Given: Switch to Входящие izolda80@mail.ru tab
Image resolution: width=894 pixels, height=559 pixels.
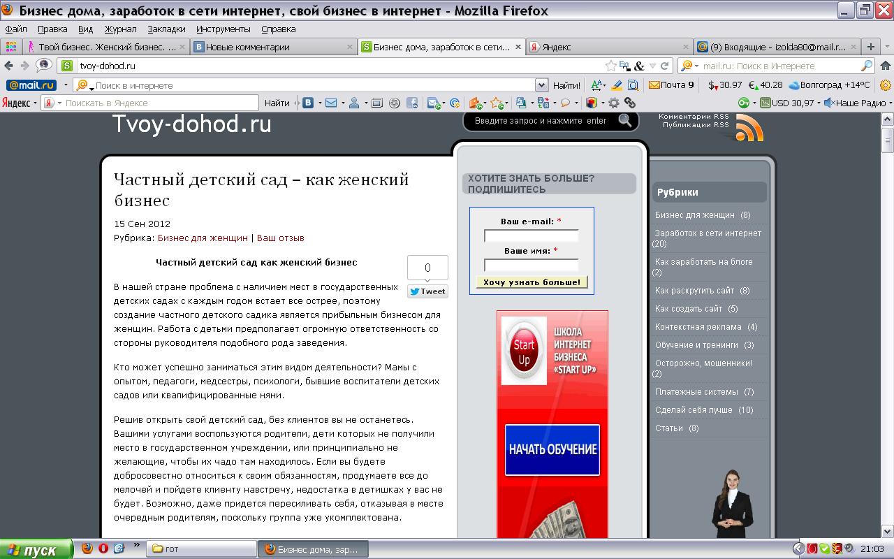Looking at the screenshot, I should coord(777,47).
